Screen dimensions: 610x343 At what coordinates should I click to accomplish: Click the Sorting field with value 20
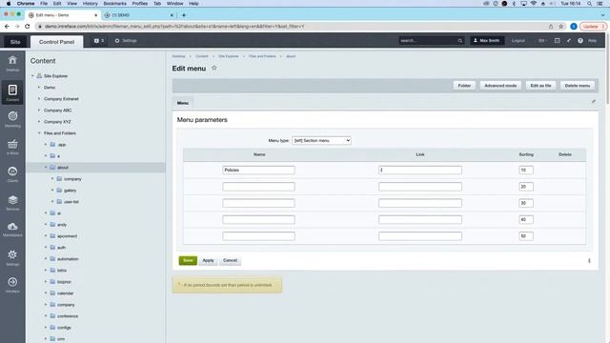[525, 187]
